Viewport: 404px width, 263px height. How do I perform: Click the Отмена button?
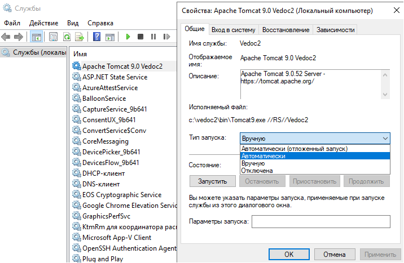[335, 254]
